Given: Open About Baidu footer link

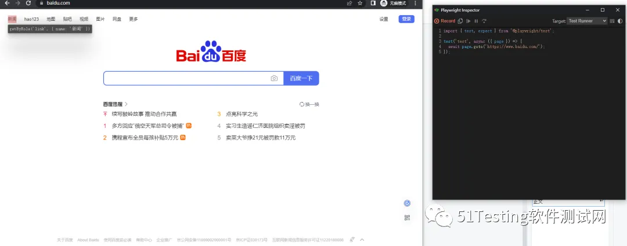Looking at the screenshot, I should click(88, 240).
